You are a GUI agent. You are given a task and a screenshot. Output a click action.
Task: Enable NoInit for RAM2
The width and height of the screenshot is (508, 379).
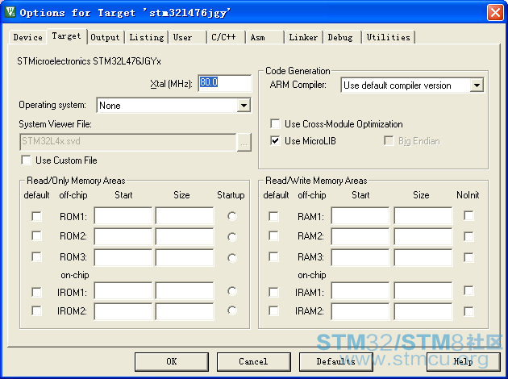[468, 236]
